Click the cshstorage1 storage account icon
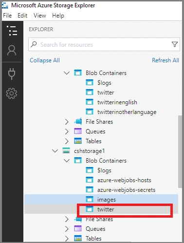Screen dimensions: 184x243 tap(66, 151)
